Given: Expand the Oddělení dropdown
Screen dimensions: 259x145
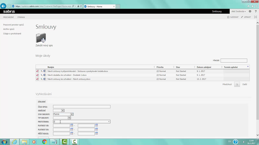Looking at the screenshot, I should pos(63,110).
